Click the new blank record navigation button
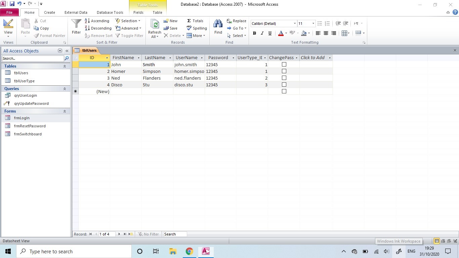 (x=131, y=234)
